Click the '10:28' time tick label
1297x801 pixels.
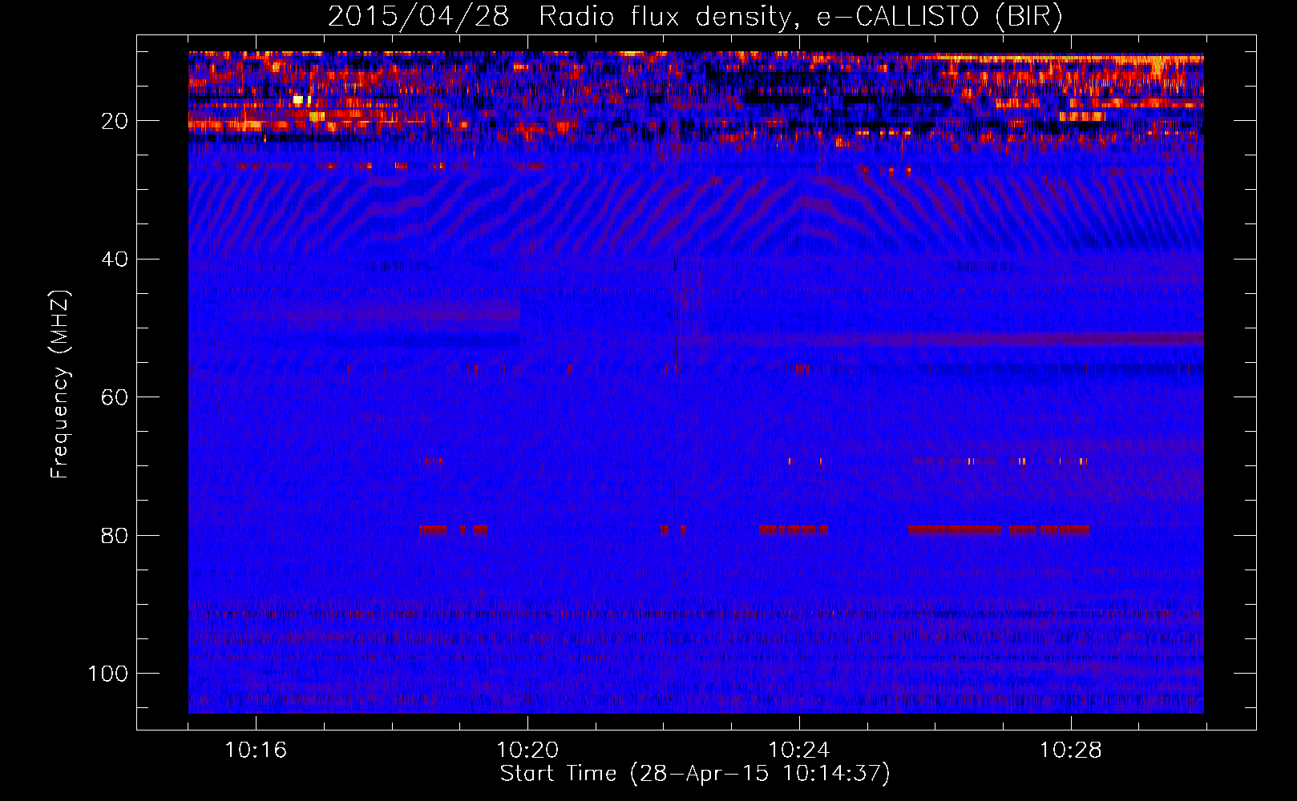click(1071, 751)
